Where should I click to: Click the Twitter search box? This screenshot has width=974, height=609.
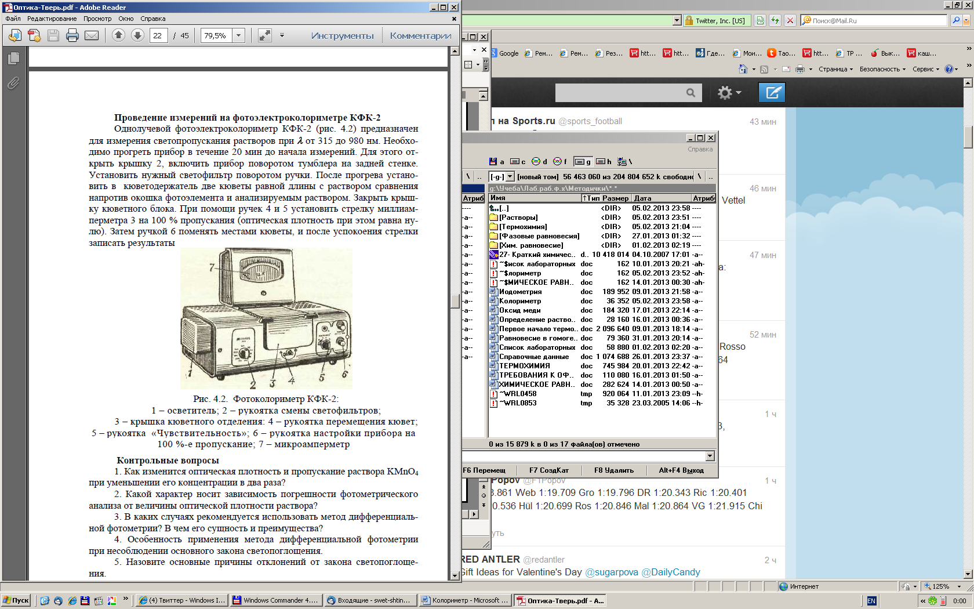[x=628, y=93]
